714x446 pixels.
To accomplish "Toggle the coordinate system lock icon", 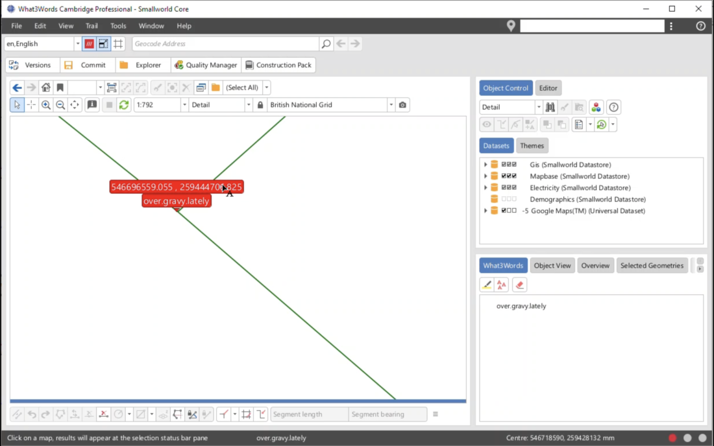I will point(260,105).
